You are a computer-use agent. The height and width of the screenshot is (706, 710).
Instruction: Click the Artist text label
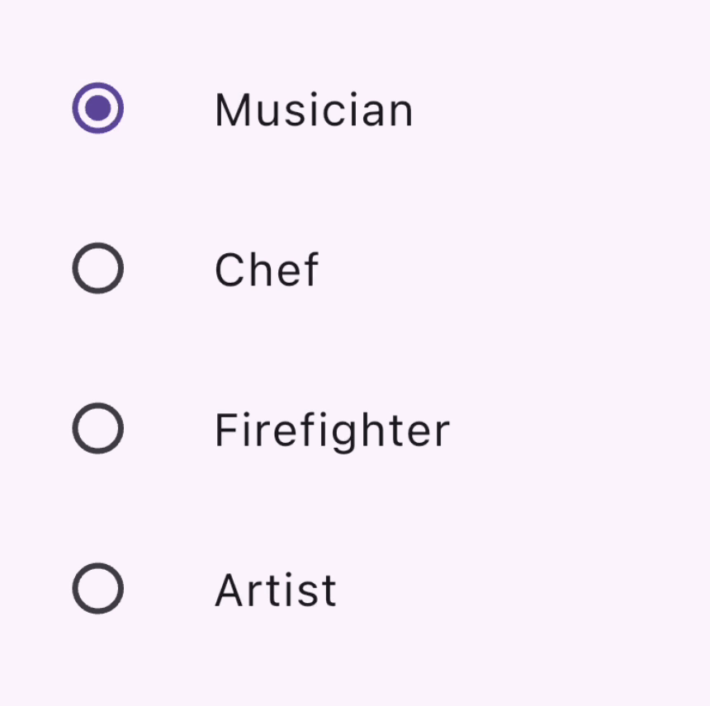click(x=275, y=588)
